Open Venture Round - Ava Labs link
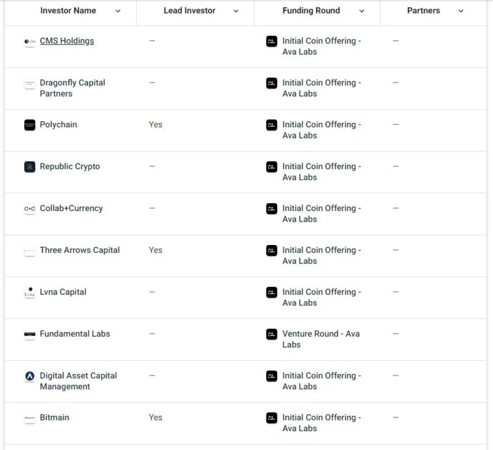 [321, 339]
